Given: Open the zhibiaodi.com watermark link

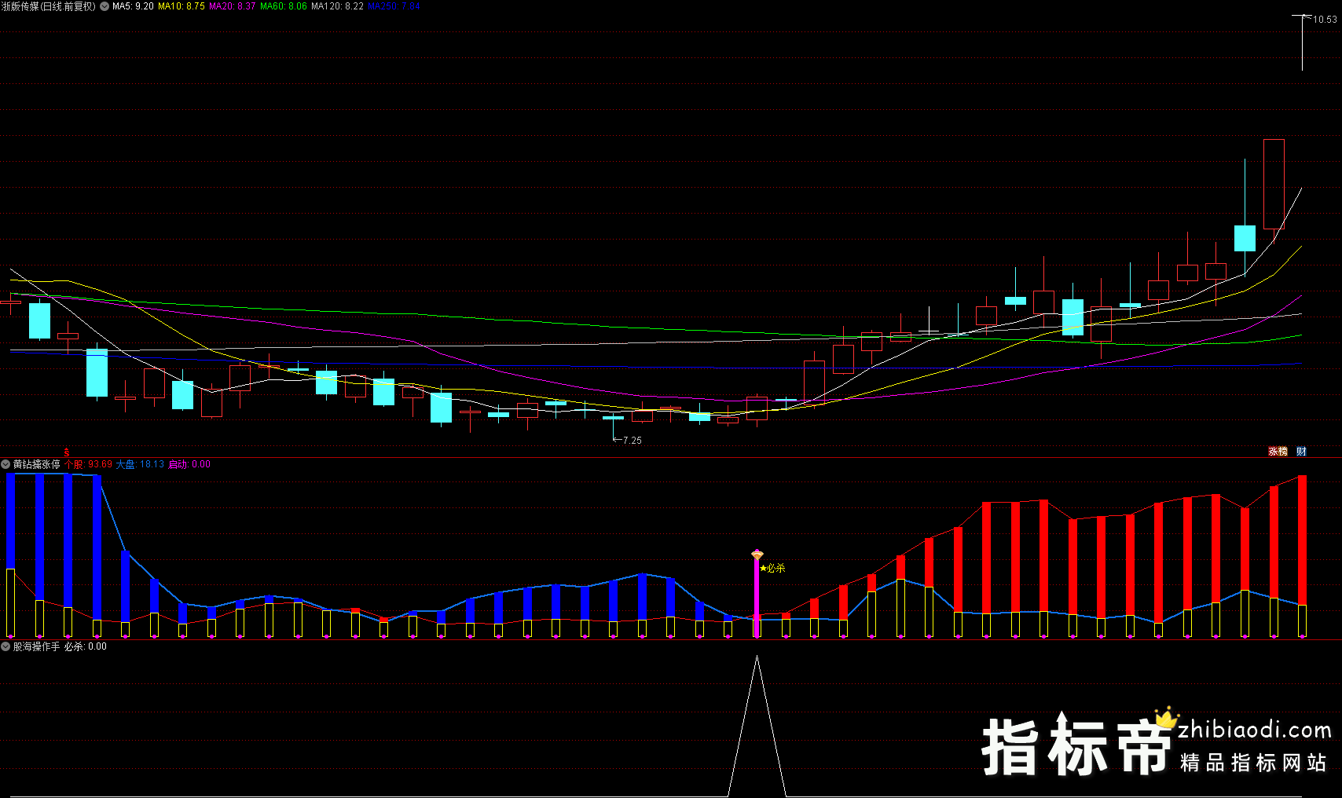Looking at the screenshot, I should point(1254,730).
